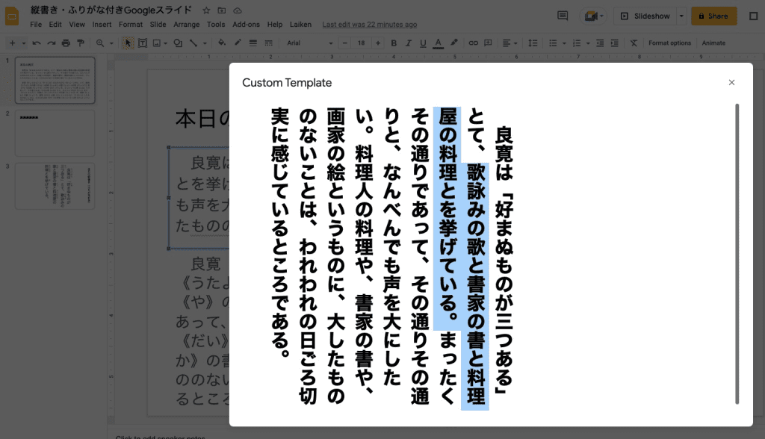Open the Arrange menu
This screenshot has height=439, width=765.
coord(186,25)
